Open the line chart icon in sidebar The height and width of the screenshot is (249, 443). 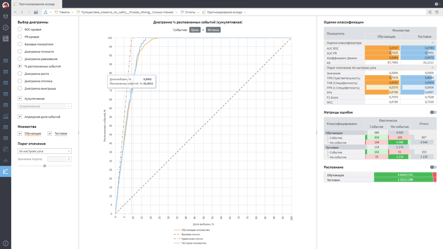pos(5,116)
